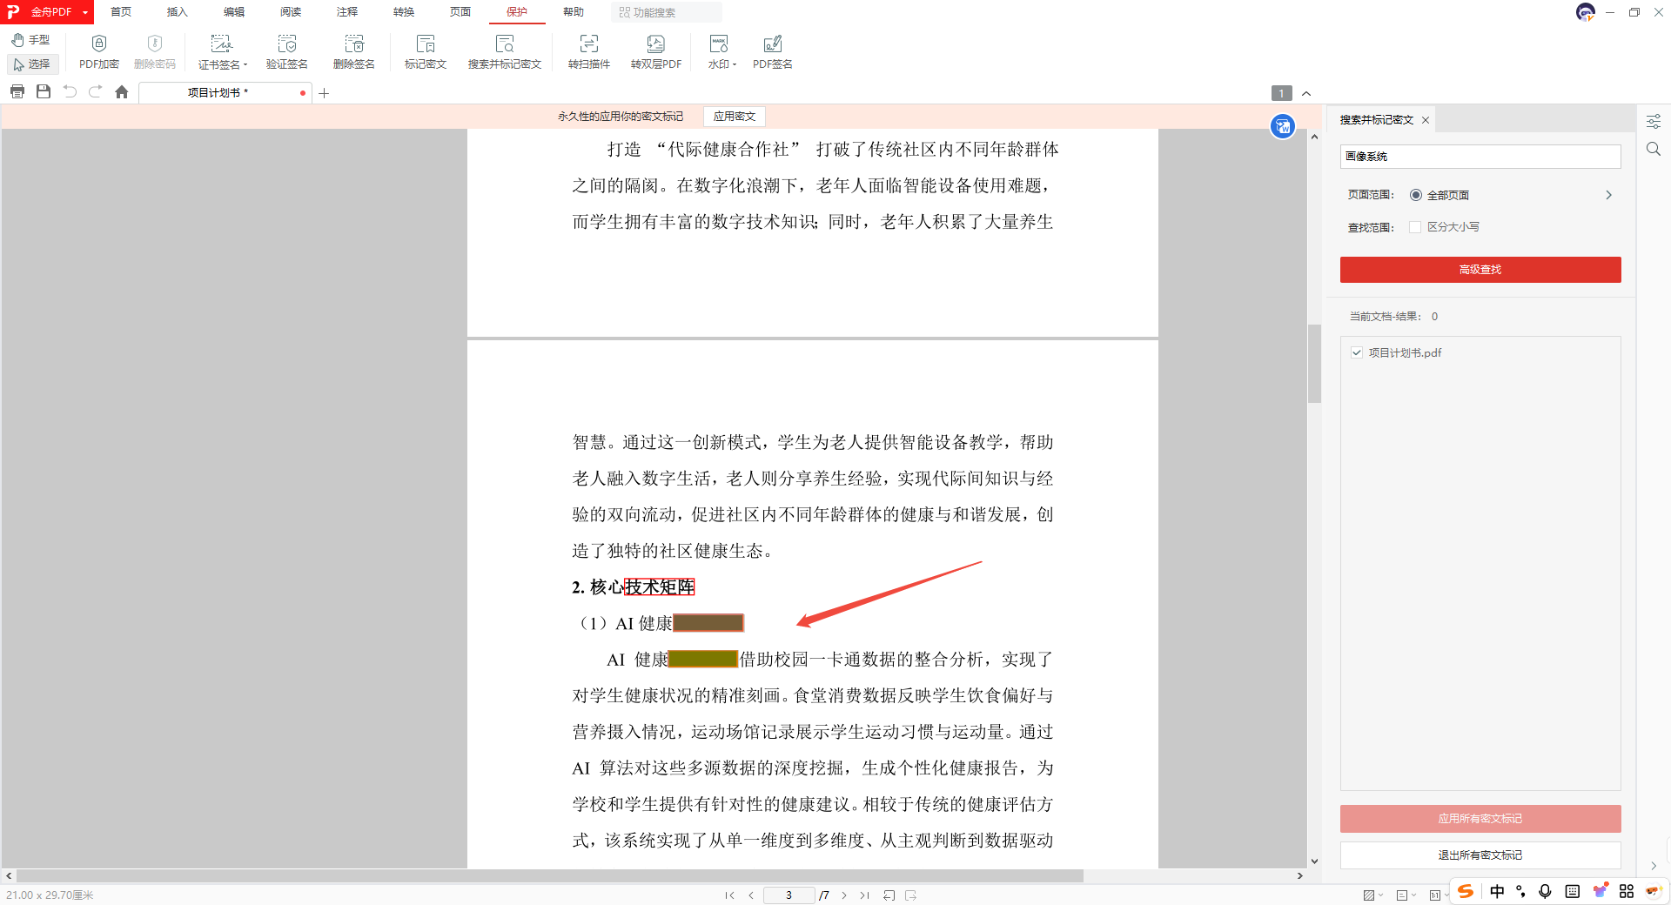
Task: Open the 验证签名 verify signature tool
Action: pos(287,52)
